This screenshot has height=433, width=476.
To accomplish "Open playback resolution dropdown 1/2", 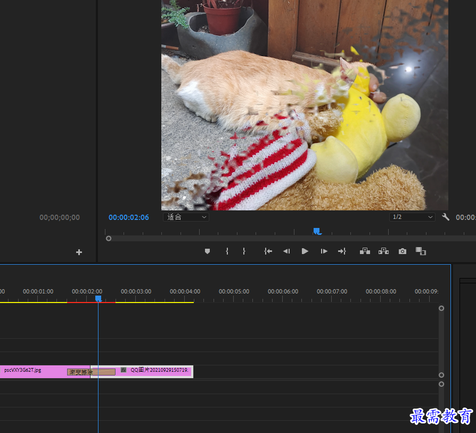I will 412,217.
